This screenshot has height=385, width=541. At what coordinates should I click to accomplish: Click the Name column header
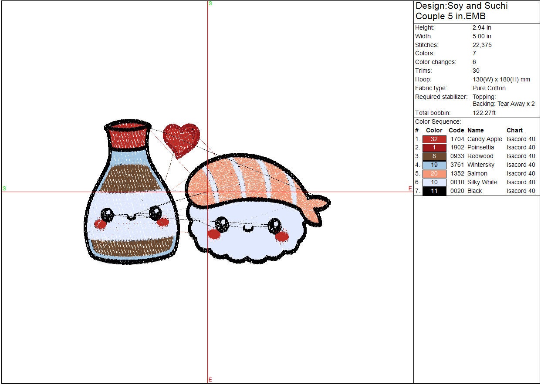[x=475, y=130]
